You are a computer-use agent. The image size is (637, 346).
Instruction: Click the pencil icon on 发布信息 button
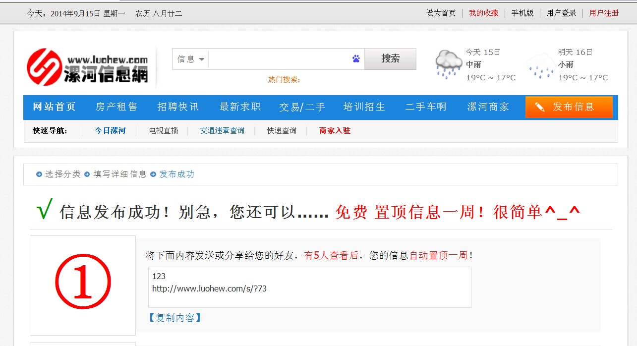tap(540, 107)
